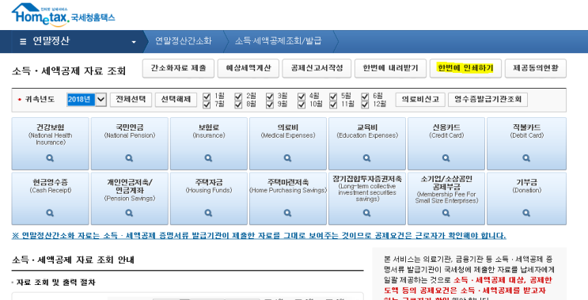The width and height of the screenshot is (588, 300).
Task: Toggle the 12월 month checkbox
Action: click(365, 104)
